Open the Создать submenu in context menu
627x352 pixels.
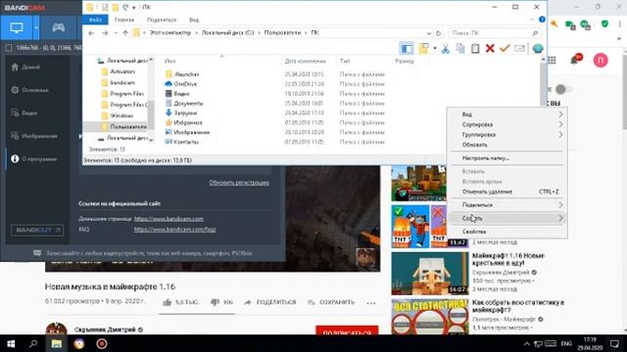[507, 218]
